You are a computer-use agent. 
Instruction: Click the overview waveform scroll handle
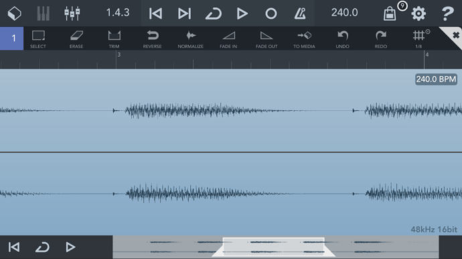pyautogui.click(x=273, y=247)
